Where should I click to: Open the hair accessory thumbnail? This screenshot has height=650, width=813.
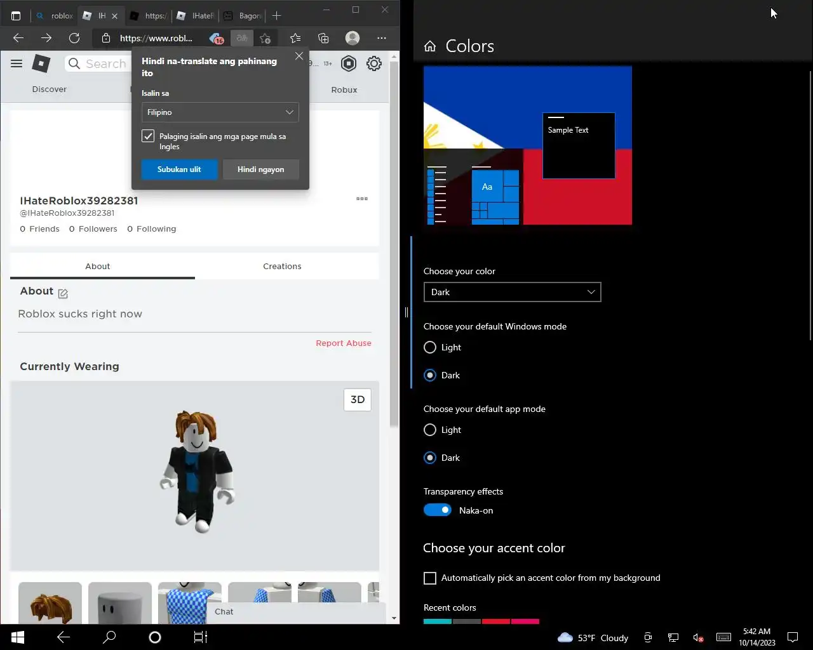point(50,603)
